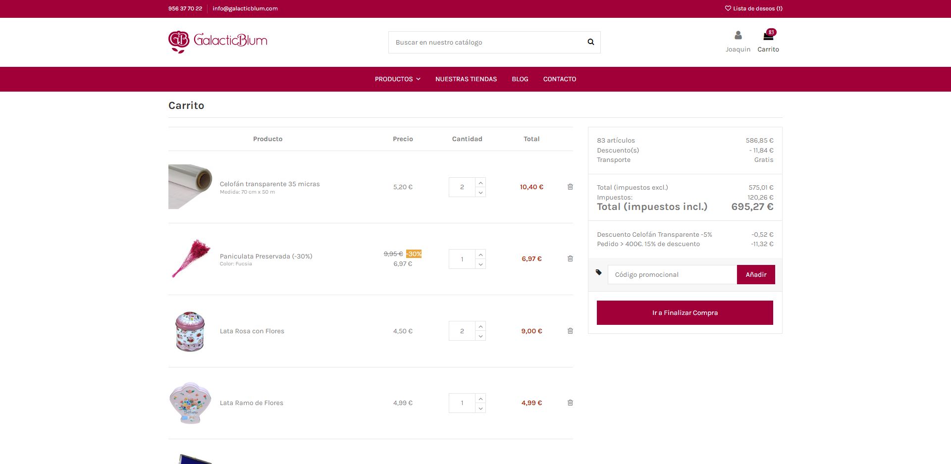Click the Añadir promo button

pos(756,274)
